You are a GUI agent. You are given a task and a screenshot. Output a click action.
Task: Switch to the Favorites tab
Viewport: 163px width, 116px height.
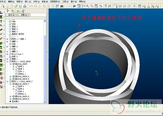pyautogui.click(x=18, y=11)
